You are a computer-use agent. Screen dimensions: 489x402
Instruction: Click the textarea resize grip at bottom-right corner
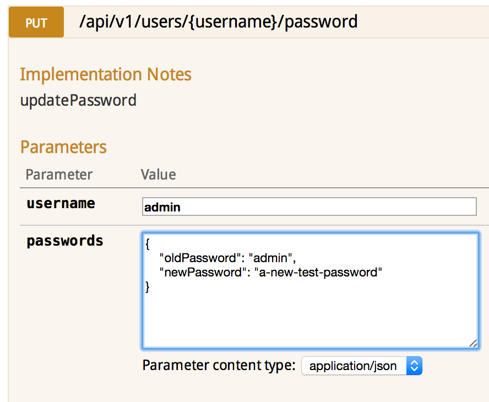point(472,344)
